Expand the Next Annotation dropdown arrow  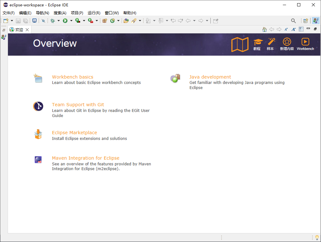coord(154,21)
